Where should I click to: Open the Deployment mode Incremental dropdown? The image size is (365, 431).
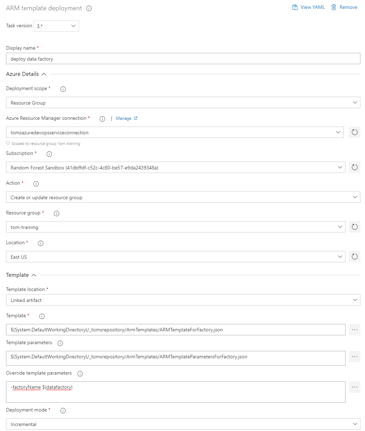click(183, 424)
